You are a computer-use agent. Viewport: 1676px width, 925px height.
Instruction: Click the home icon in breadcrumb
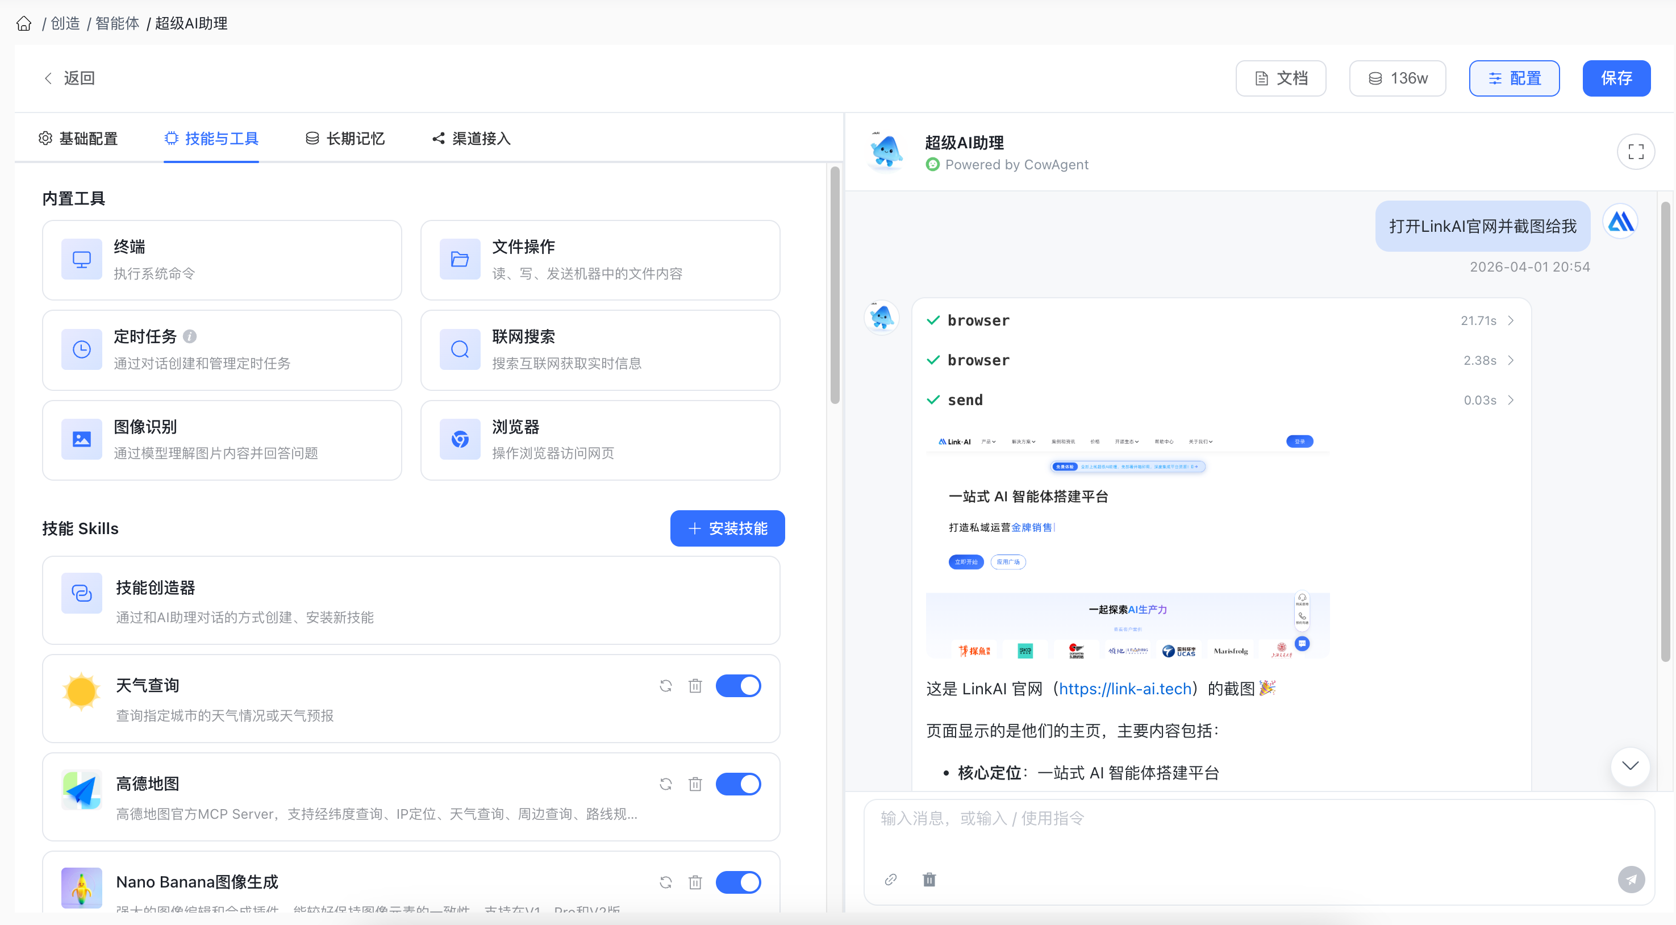(x=24, y=23)
